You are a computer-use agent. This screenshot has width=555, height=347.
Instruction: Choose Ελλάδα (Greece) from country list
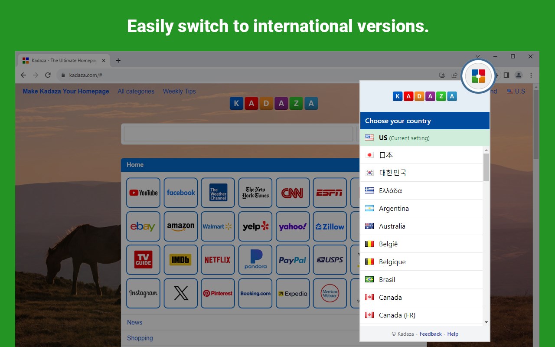[421, 190]
